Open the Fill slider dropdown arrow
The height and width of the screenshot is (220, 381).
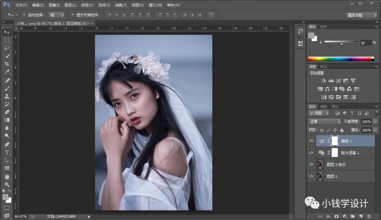[x=376, y=130]
